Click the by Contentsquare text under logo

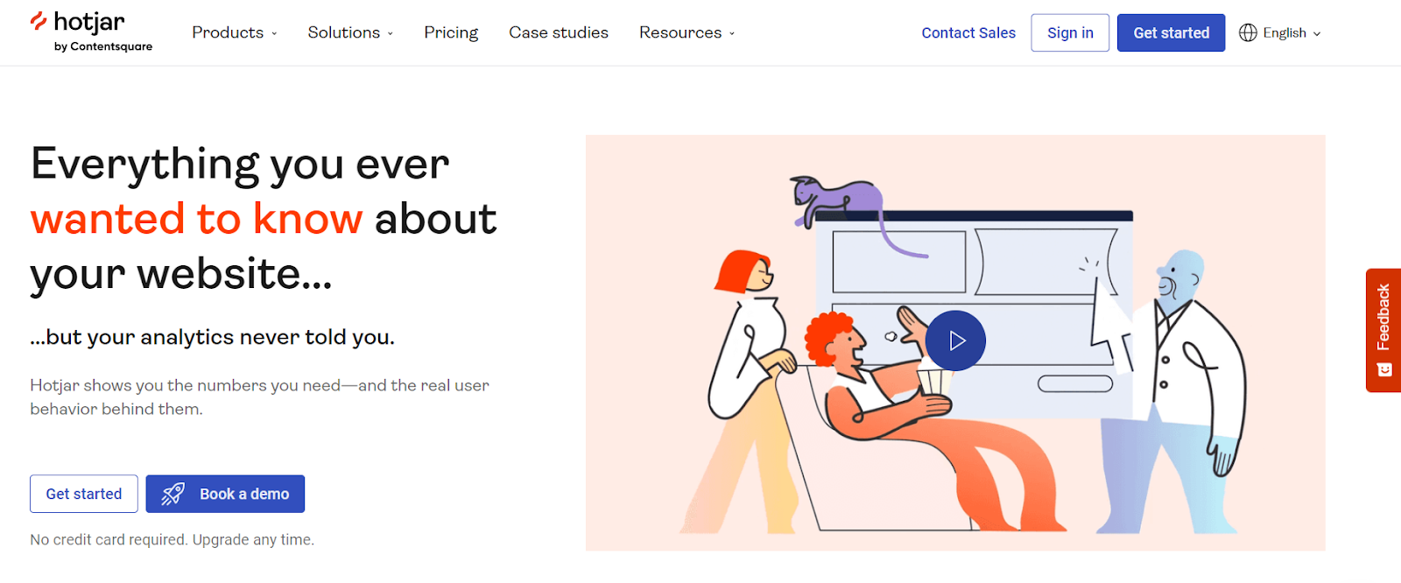coord(103,46)
